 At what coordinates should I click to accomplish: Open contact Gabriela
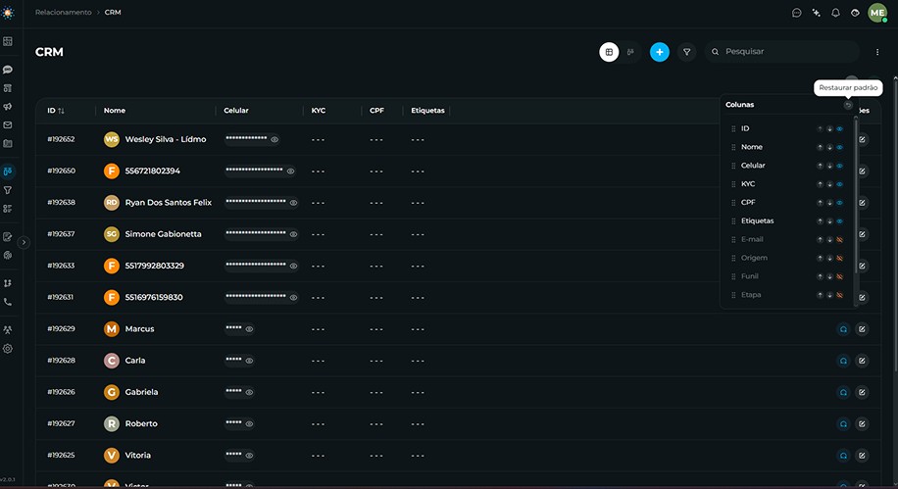[x=141, y=392]
